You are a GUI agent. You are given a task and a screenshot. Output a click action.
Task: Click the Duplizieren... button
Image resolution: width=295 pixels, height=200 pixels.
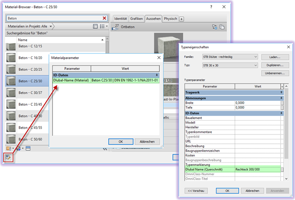pos(275,65)
